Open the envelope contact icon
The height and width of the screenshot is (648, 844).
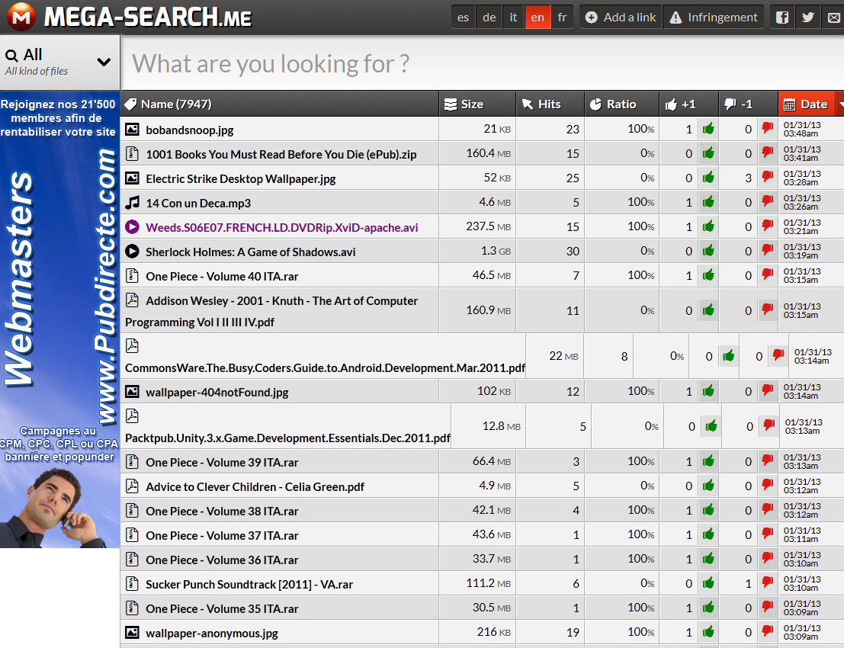[x=833, y=18]
